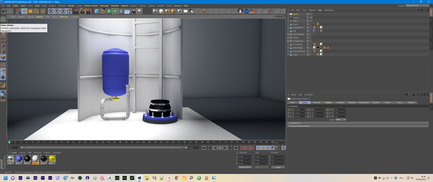Click Record Active Objects keyframe button
The width and height of the screenshot is (433, 182).
click(242, 148)
